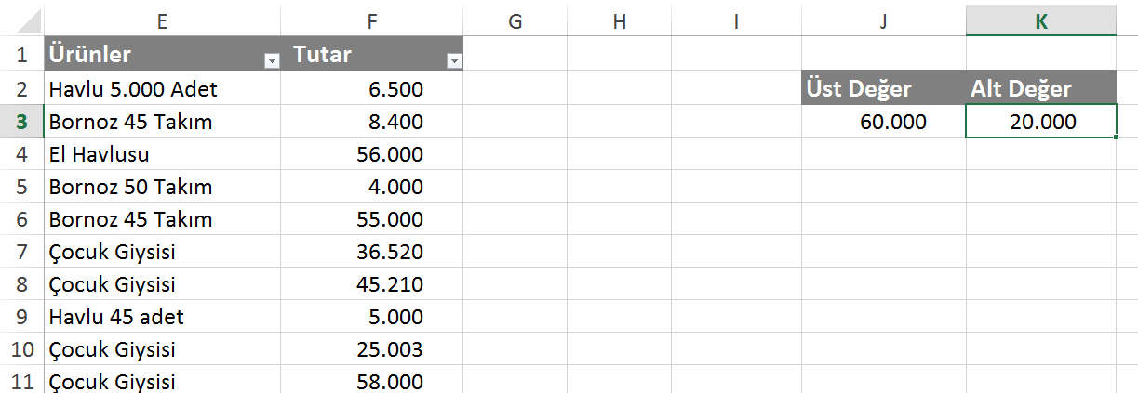
Task: Select column E header
Action: click(162, 20)
